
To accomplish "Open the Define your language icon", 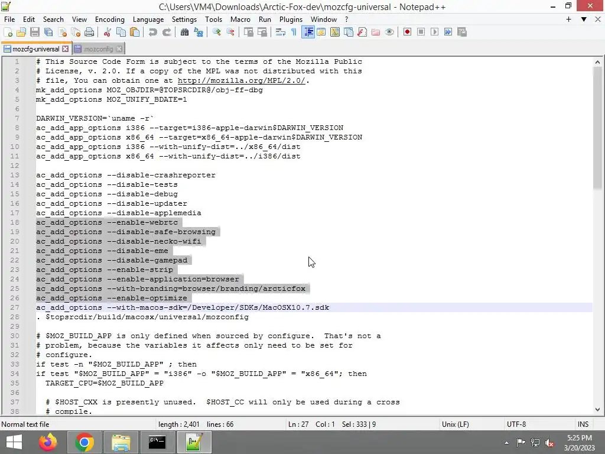I will (321, 32).
